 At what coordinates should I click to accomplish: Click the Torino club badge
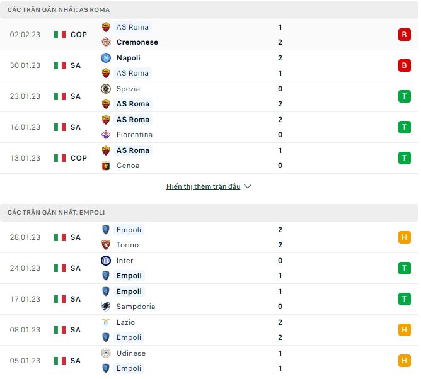pyautogui.click(x=106, y=245)
